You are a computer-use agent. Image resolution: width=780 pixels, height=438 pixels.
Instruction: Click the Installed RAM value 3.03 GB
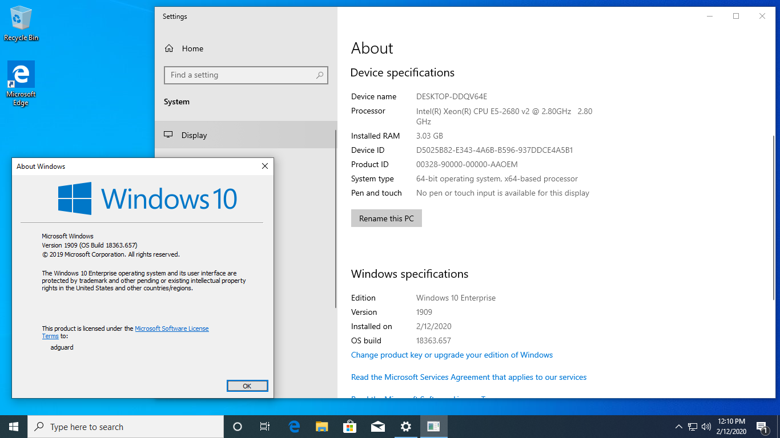[429, 136]
